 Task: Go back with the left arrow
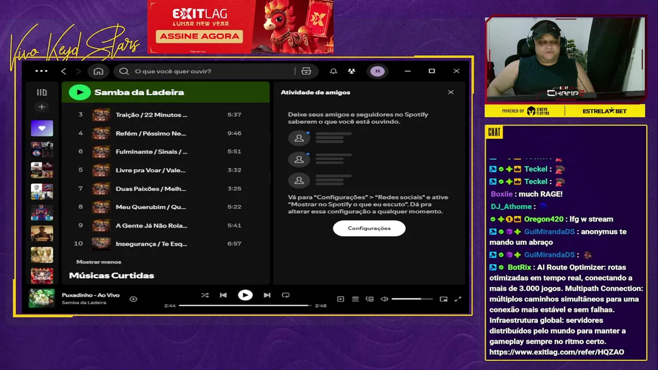tap(64, 71)
